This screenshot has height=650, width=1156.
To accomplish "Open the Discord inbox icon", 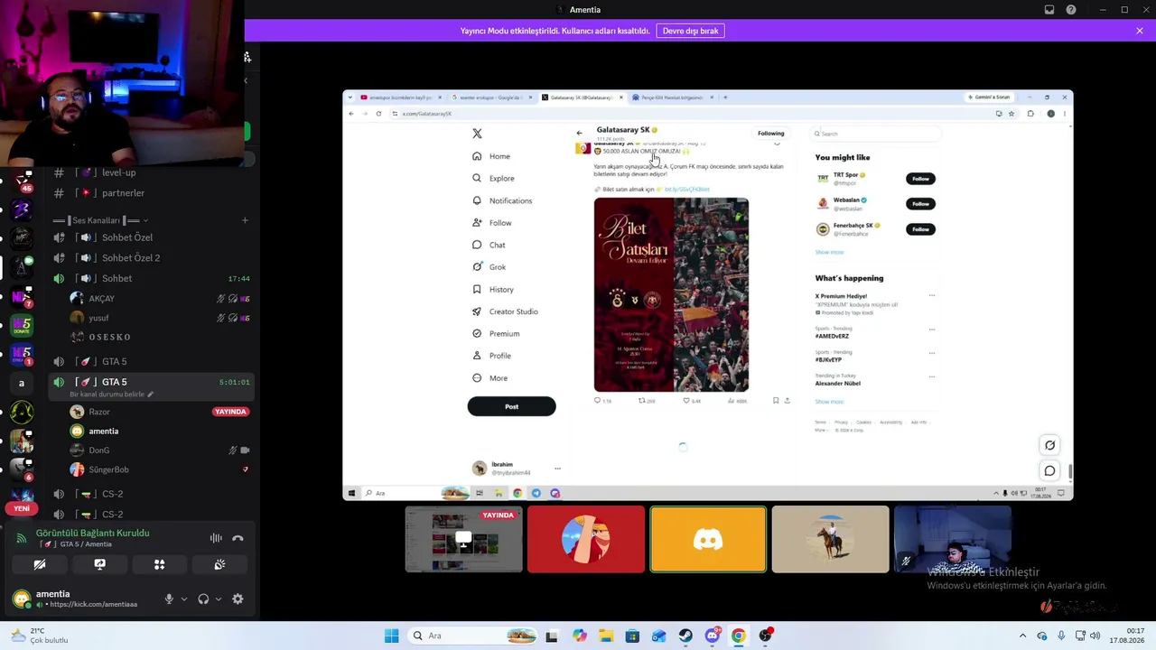I will coord(1049,10).
